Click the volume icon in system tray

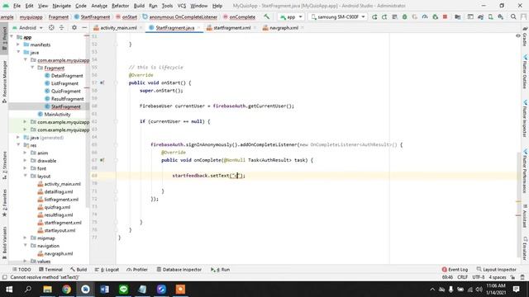click(x=479, y=290)
